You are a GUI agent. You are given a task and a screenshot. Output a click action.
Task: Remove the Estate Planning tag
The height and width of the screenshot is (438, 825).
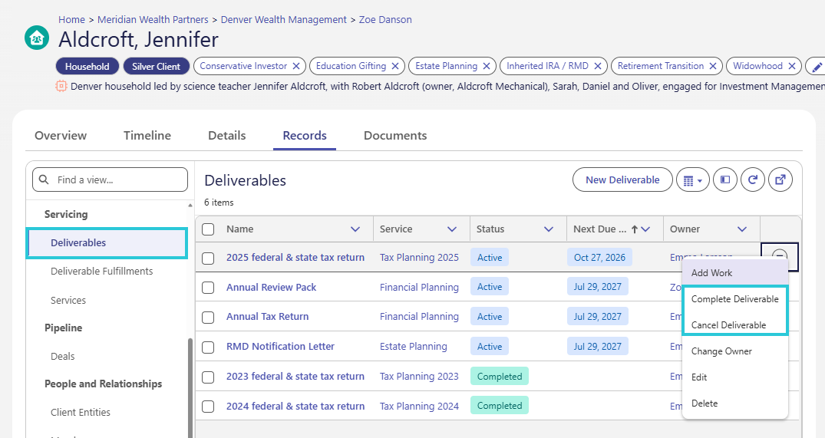487,66
